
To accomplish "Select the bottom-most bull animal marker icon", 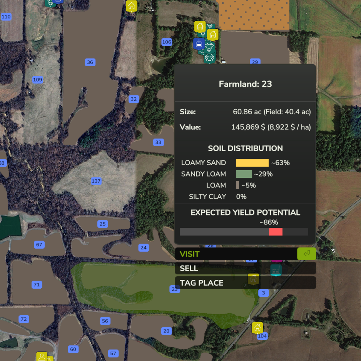I will click(209, 58).
